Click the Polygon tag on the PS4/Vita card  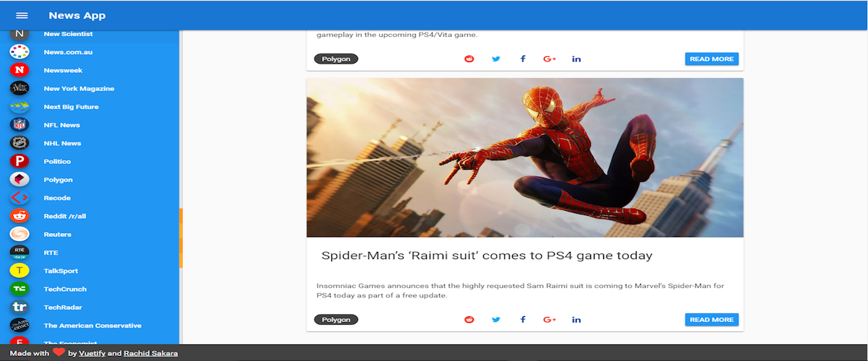click(x=336, y=58)
